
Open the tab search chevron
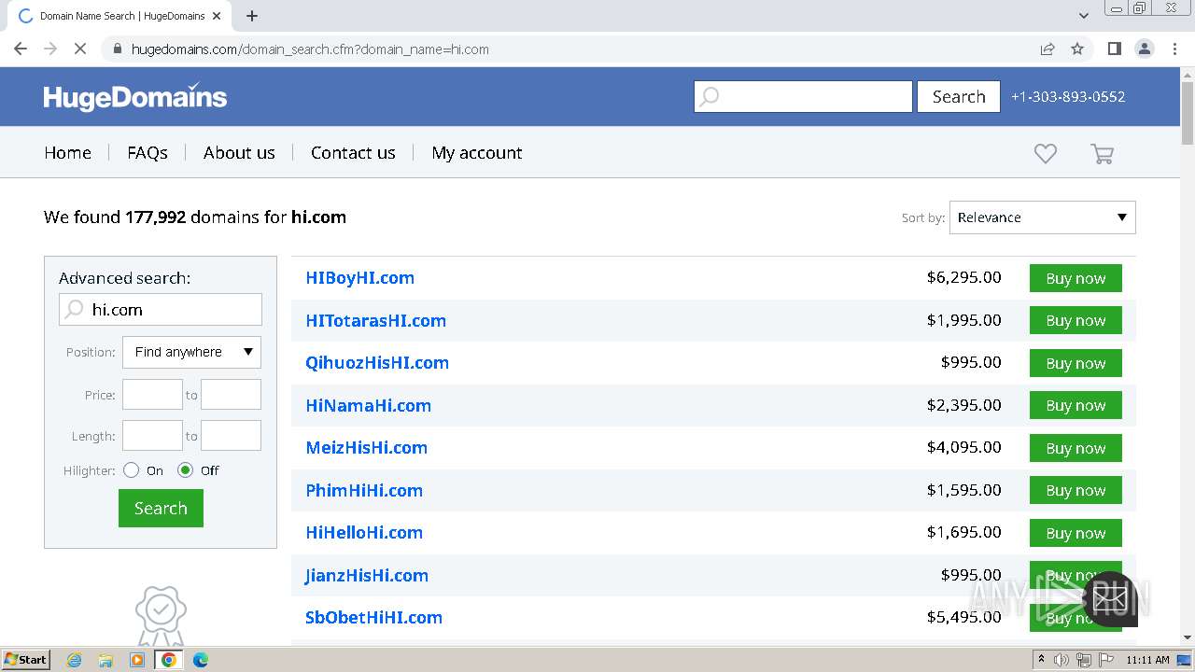tap(1084, 16)
